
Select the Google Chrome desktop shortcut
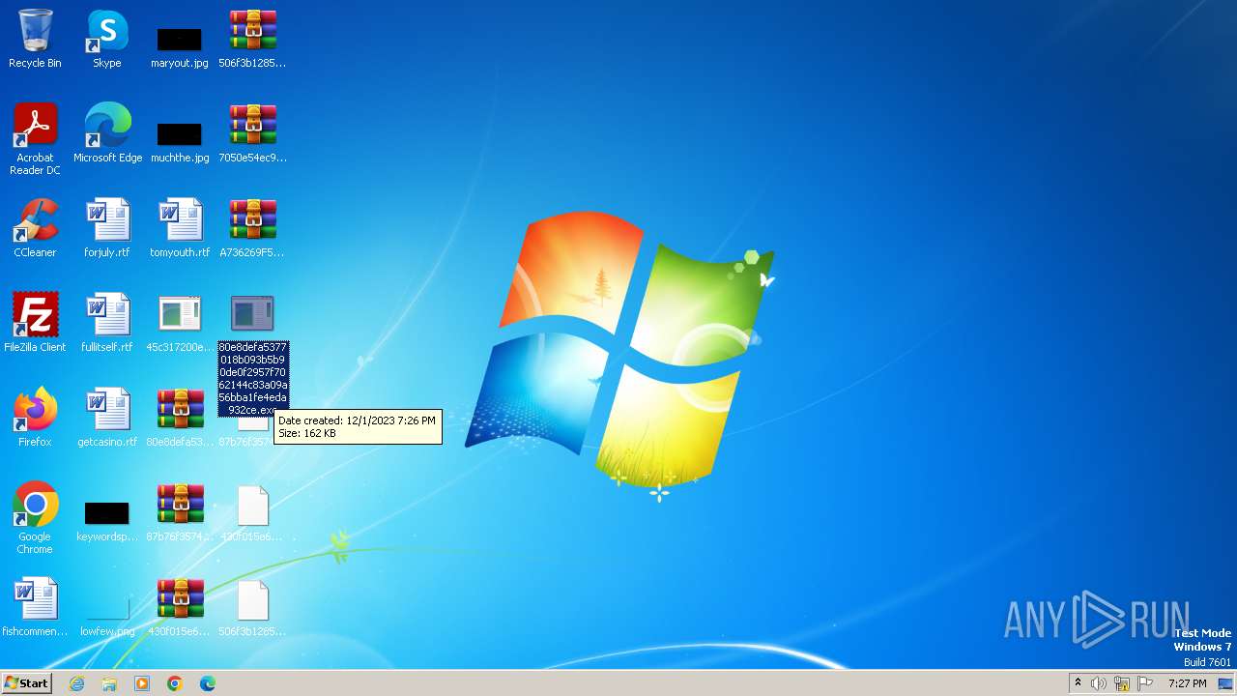point(35,518)
